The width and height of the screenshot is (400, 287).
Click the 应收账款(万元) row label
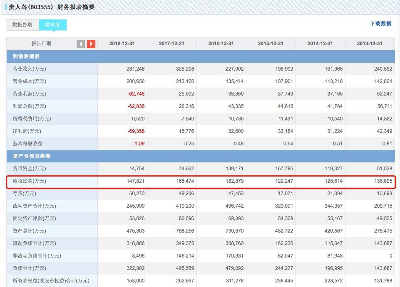point(29,181)
